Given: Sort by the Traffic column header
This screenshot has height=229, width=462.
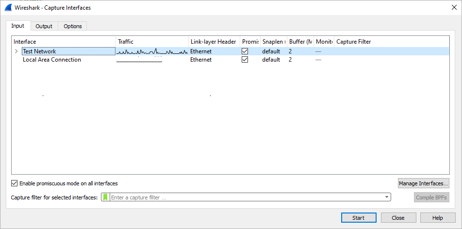Looking at the screenshot, I should click(x=152, y=42).
